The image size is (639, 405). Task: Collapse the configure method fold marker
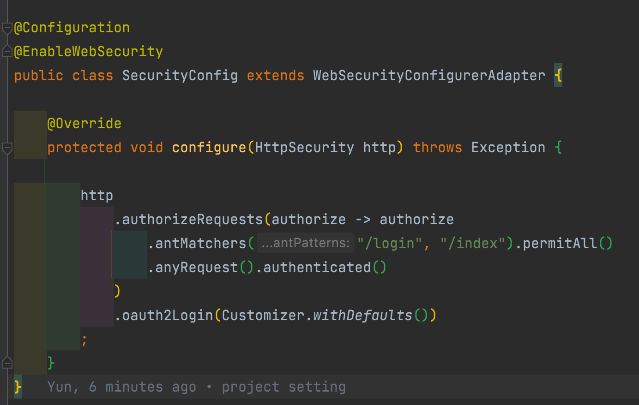click(7, 148)
